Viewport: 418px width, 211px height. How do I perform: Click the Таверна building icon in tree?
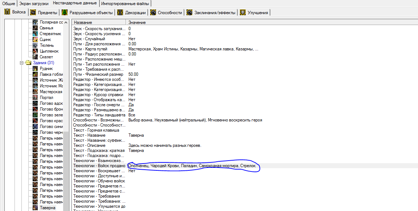[35, 208]
